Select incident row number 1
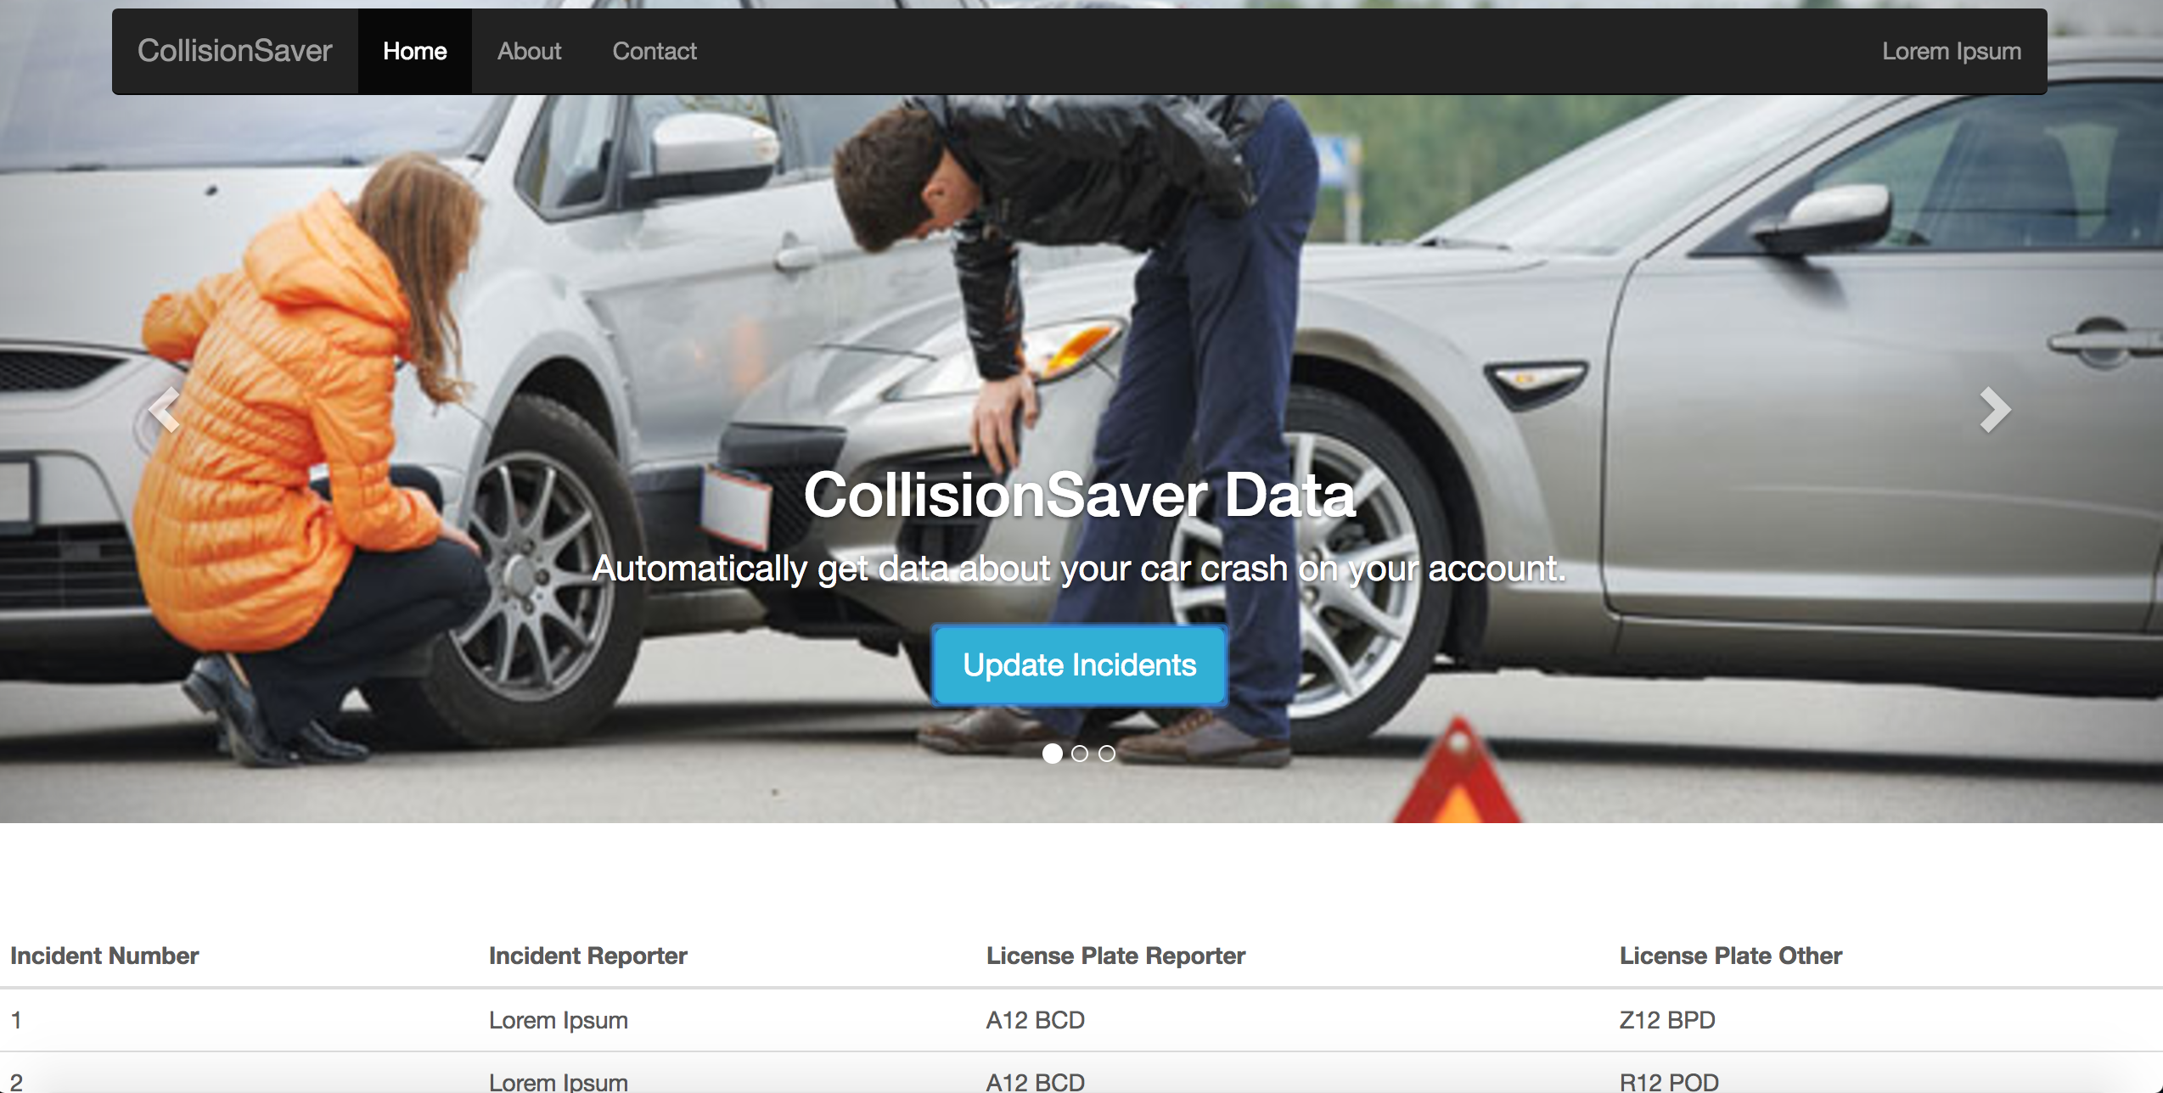Viewport: 2163px width, 1093px height. click(x=16, y=1020)
